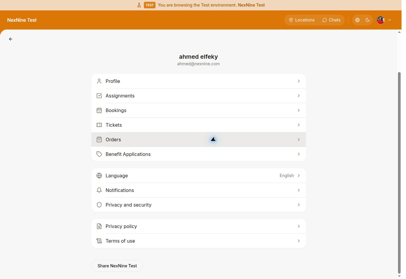This screenshot has height=279, width=406.
Task: Click the TEST badge in banner
Action: [150, 5]
